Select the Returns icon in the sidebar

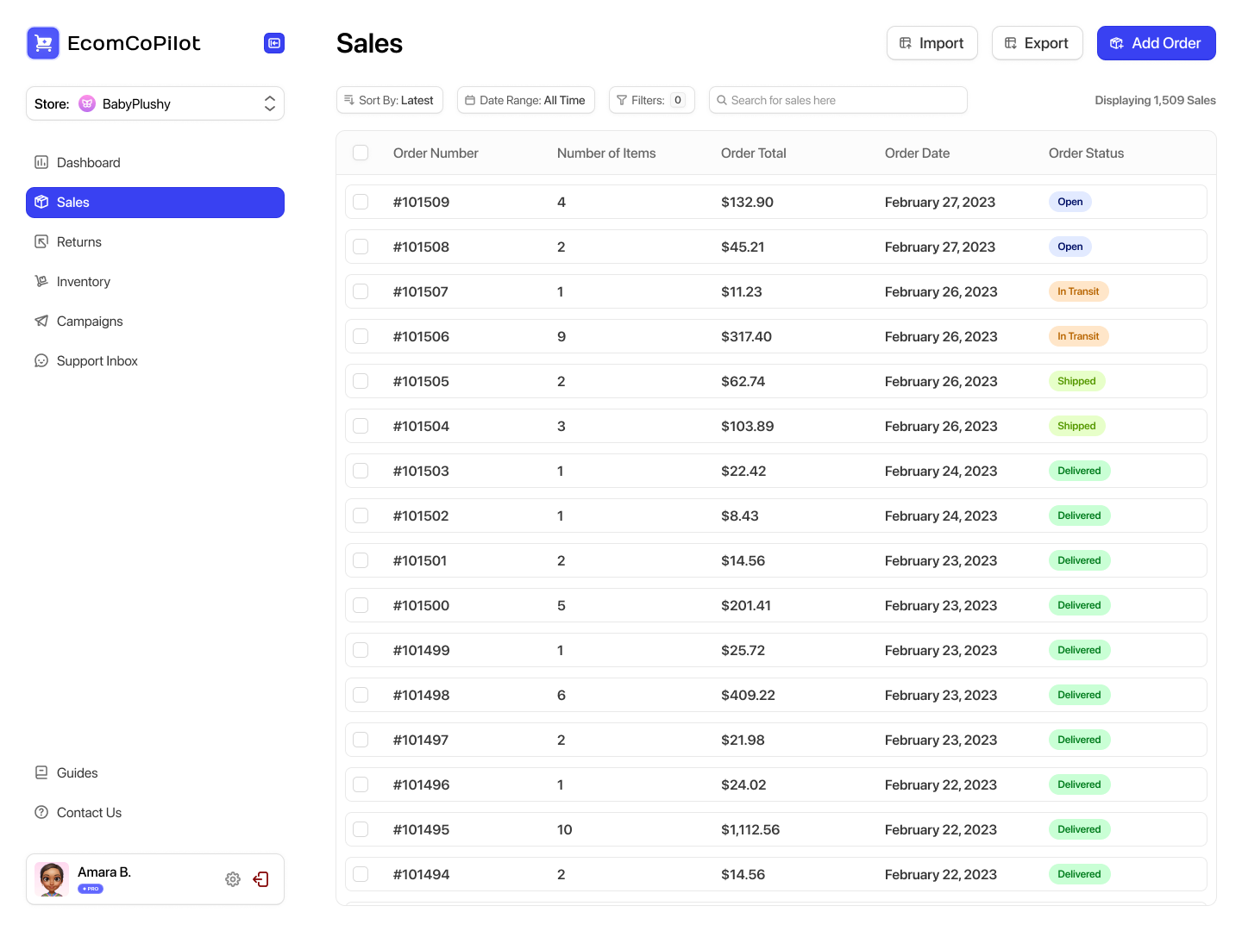pyautogui.click(x=41, y=241)
